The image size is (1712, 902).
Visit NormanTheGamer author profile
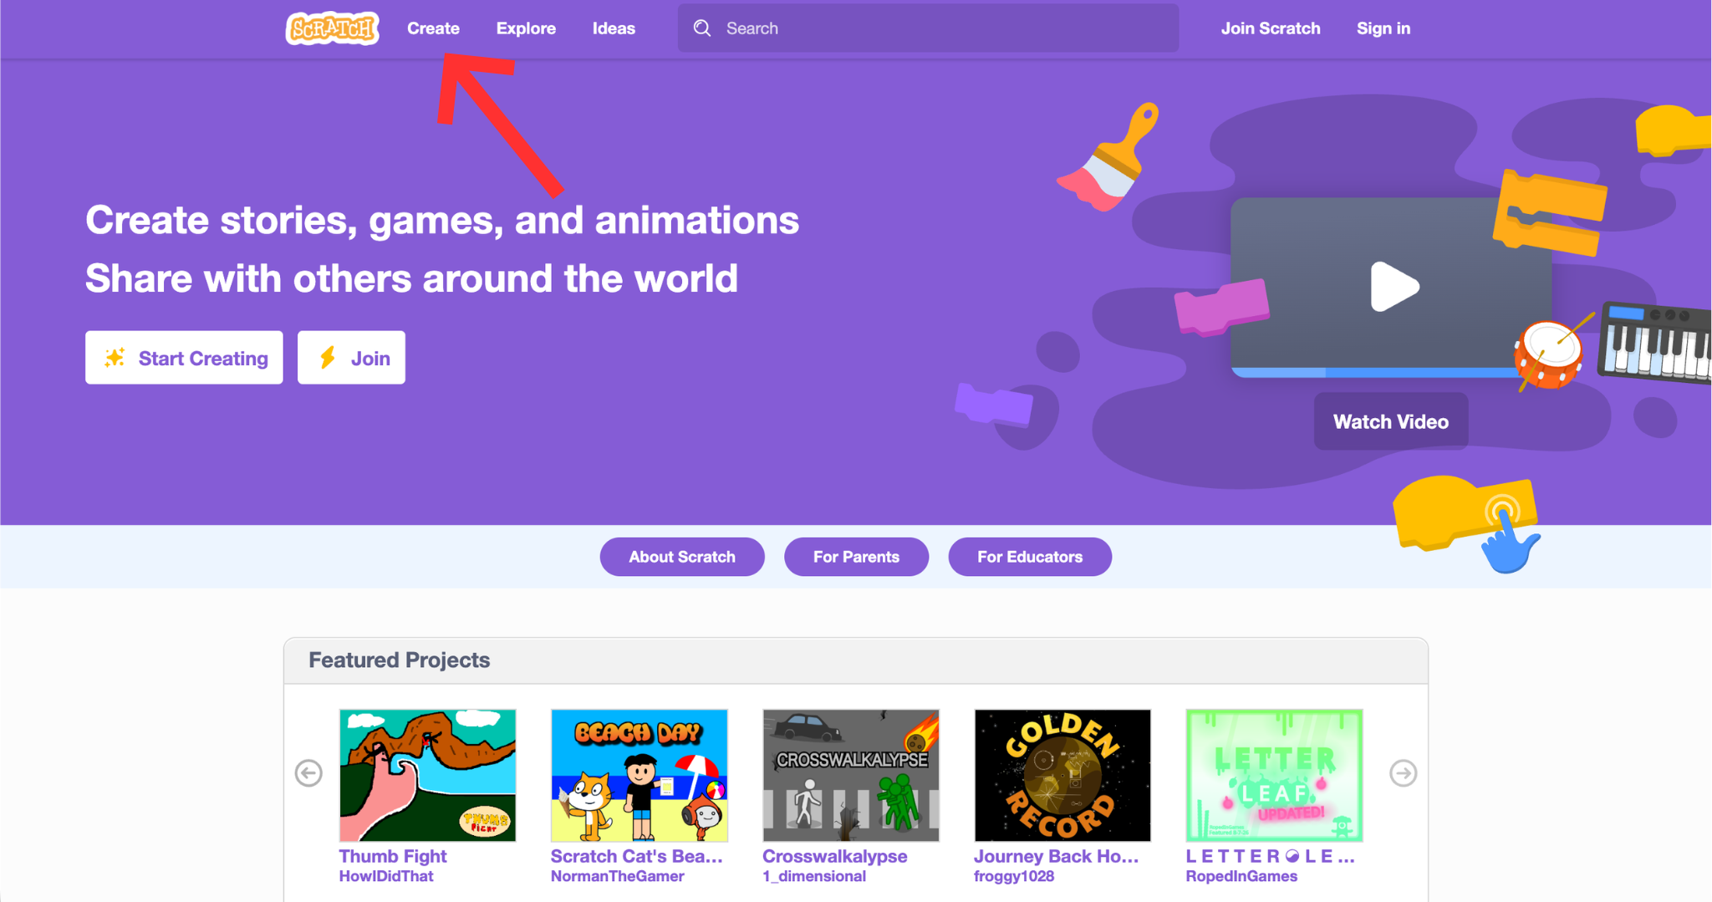617,876
